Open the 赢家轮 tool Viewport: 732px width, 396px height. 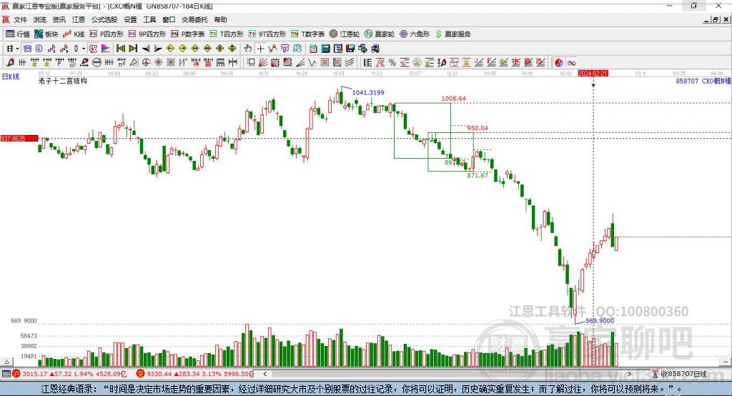click(380, 34)
